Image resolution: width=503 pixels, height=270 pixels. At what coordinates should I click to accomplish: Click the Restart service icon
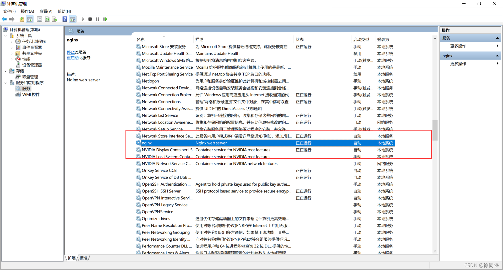tap(105, 19)
